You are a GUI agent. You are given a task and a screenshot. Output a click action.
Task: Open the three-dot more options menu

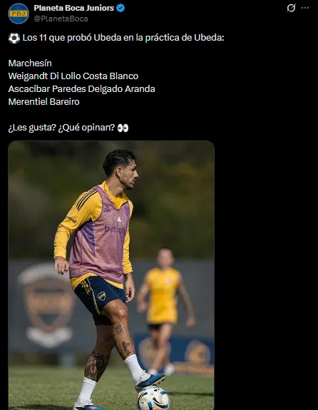pos(305,8)
